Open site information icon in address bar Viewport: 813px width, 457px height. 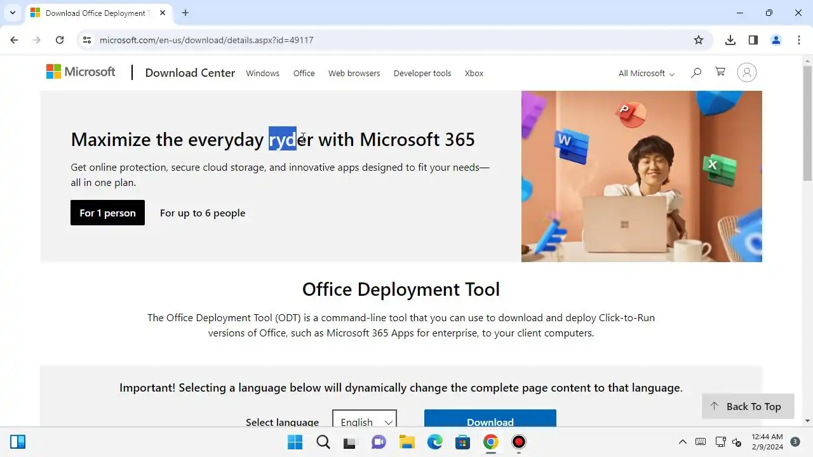[x=87, y=40]
